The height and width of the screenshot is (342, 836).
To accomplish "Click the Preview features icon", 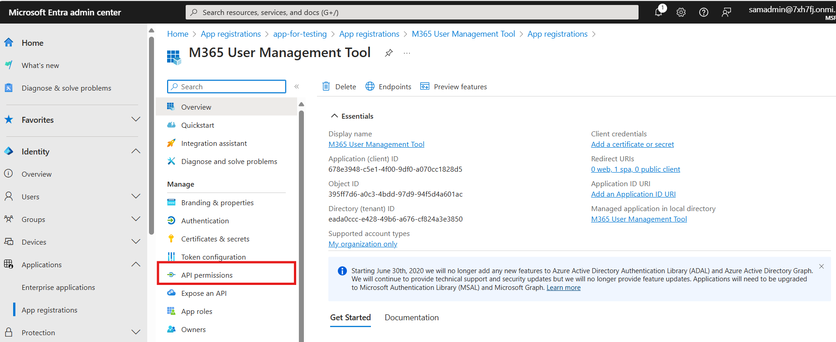I will point(425,86).
